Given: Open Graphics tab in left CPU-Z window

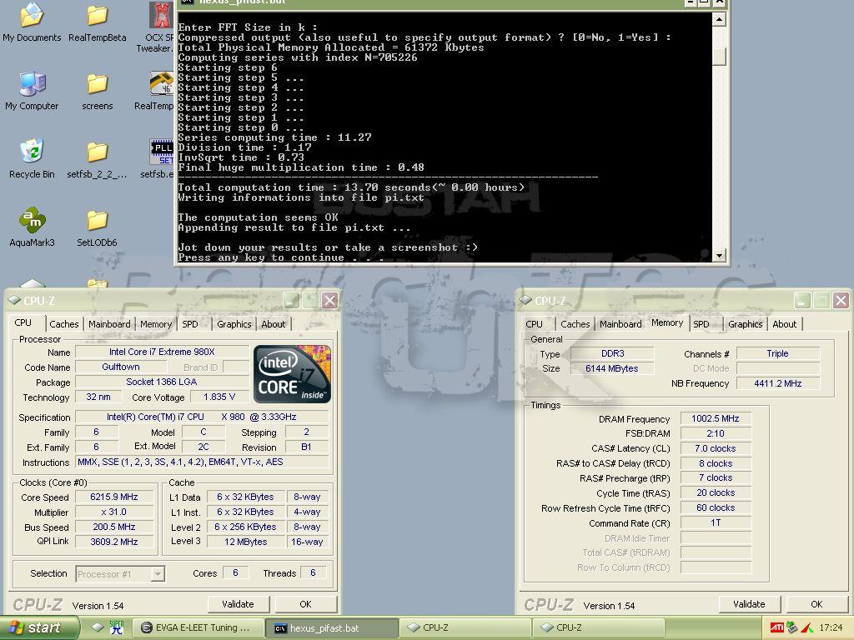Looking at the screenshot, I should click(234, 324).
